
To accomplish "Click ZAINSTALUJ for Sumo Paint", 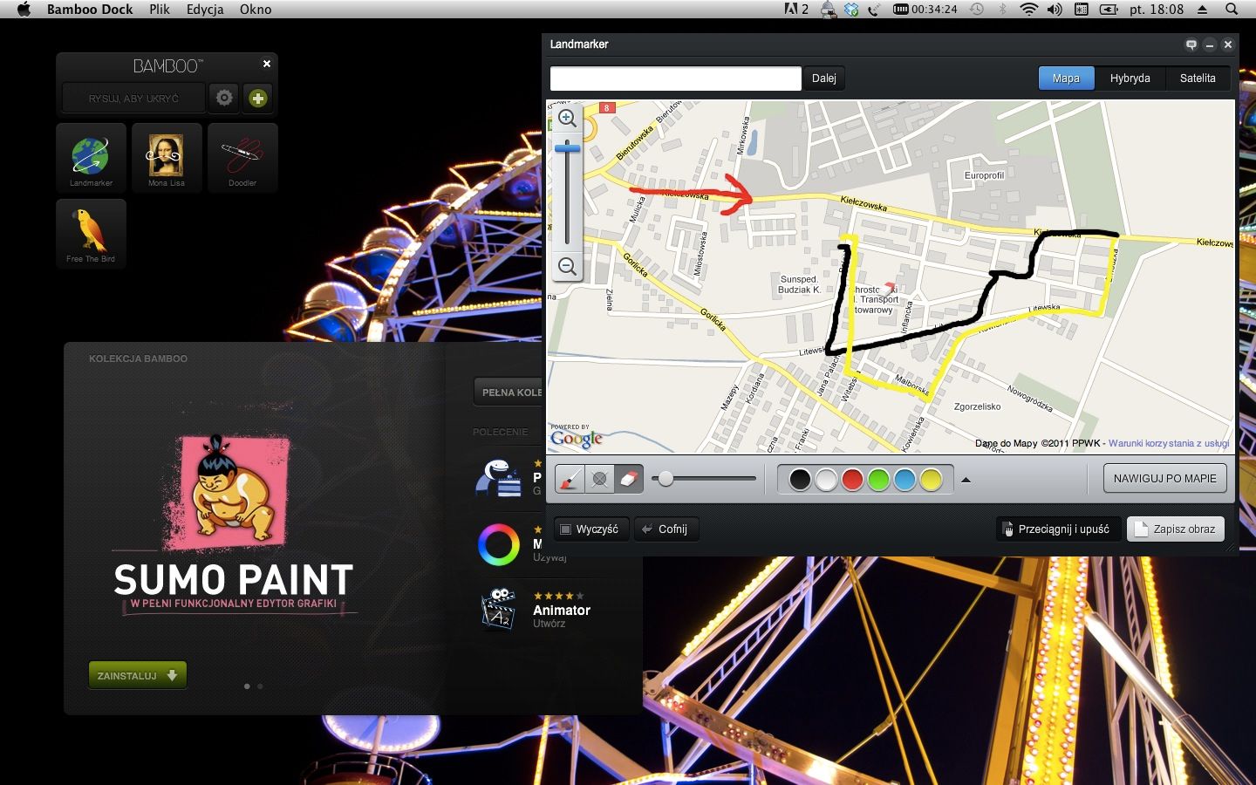I will (x=138, y=675).
